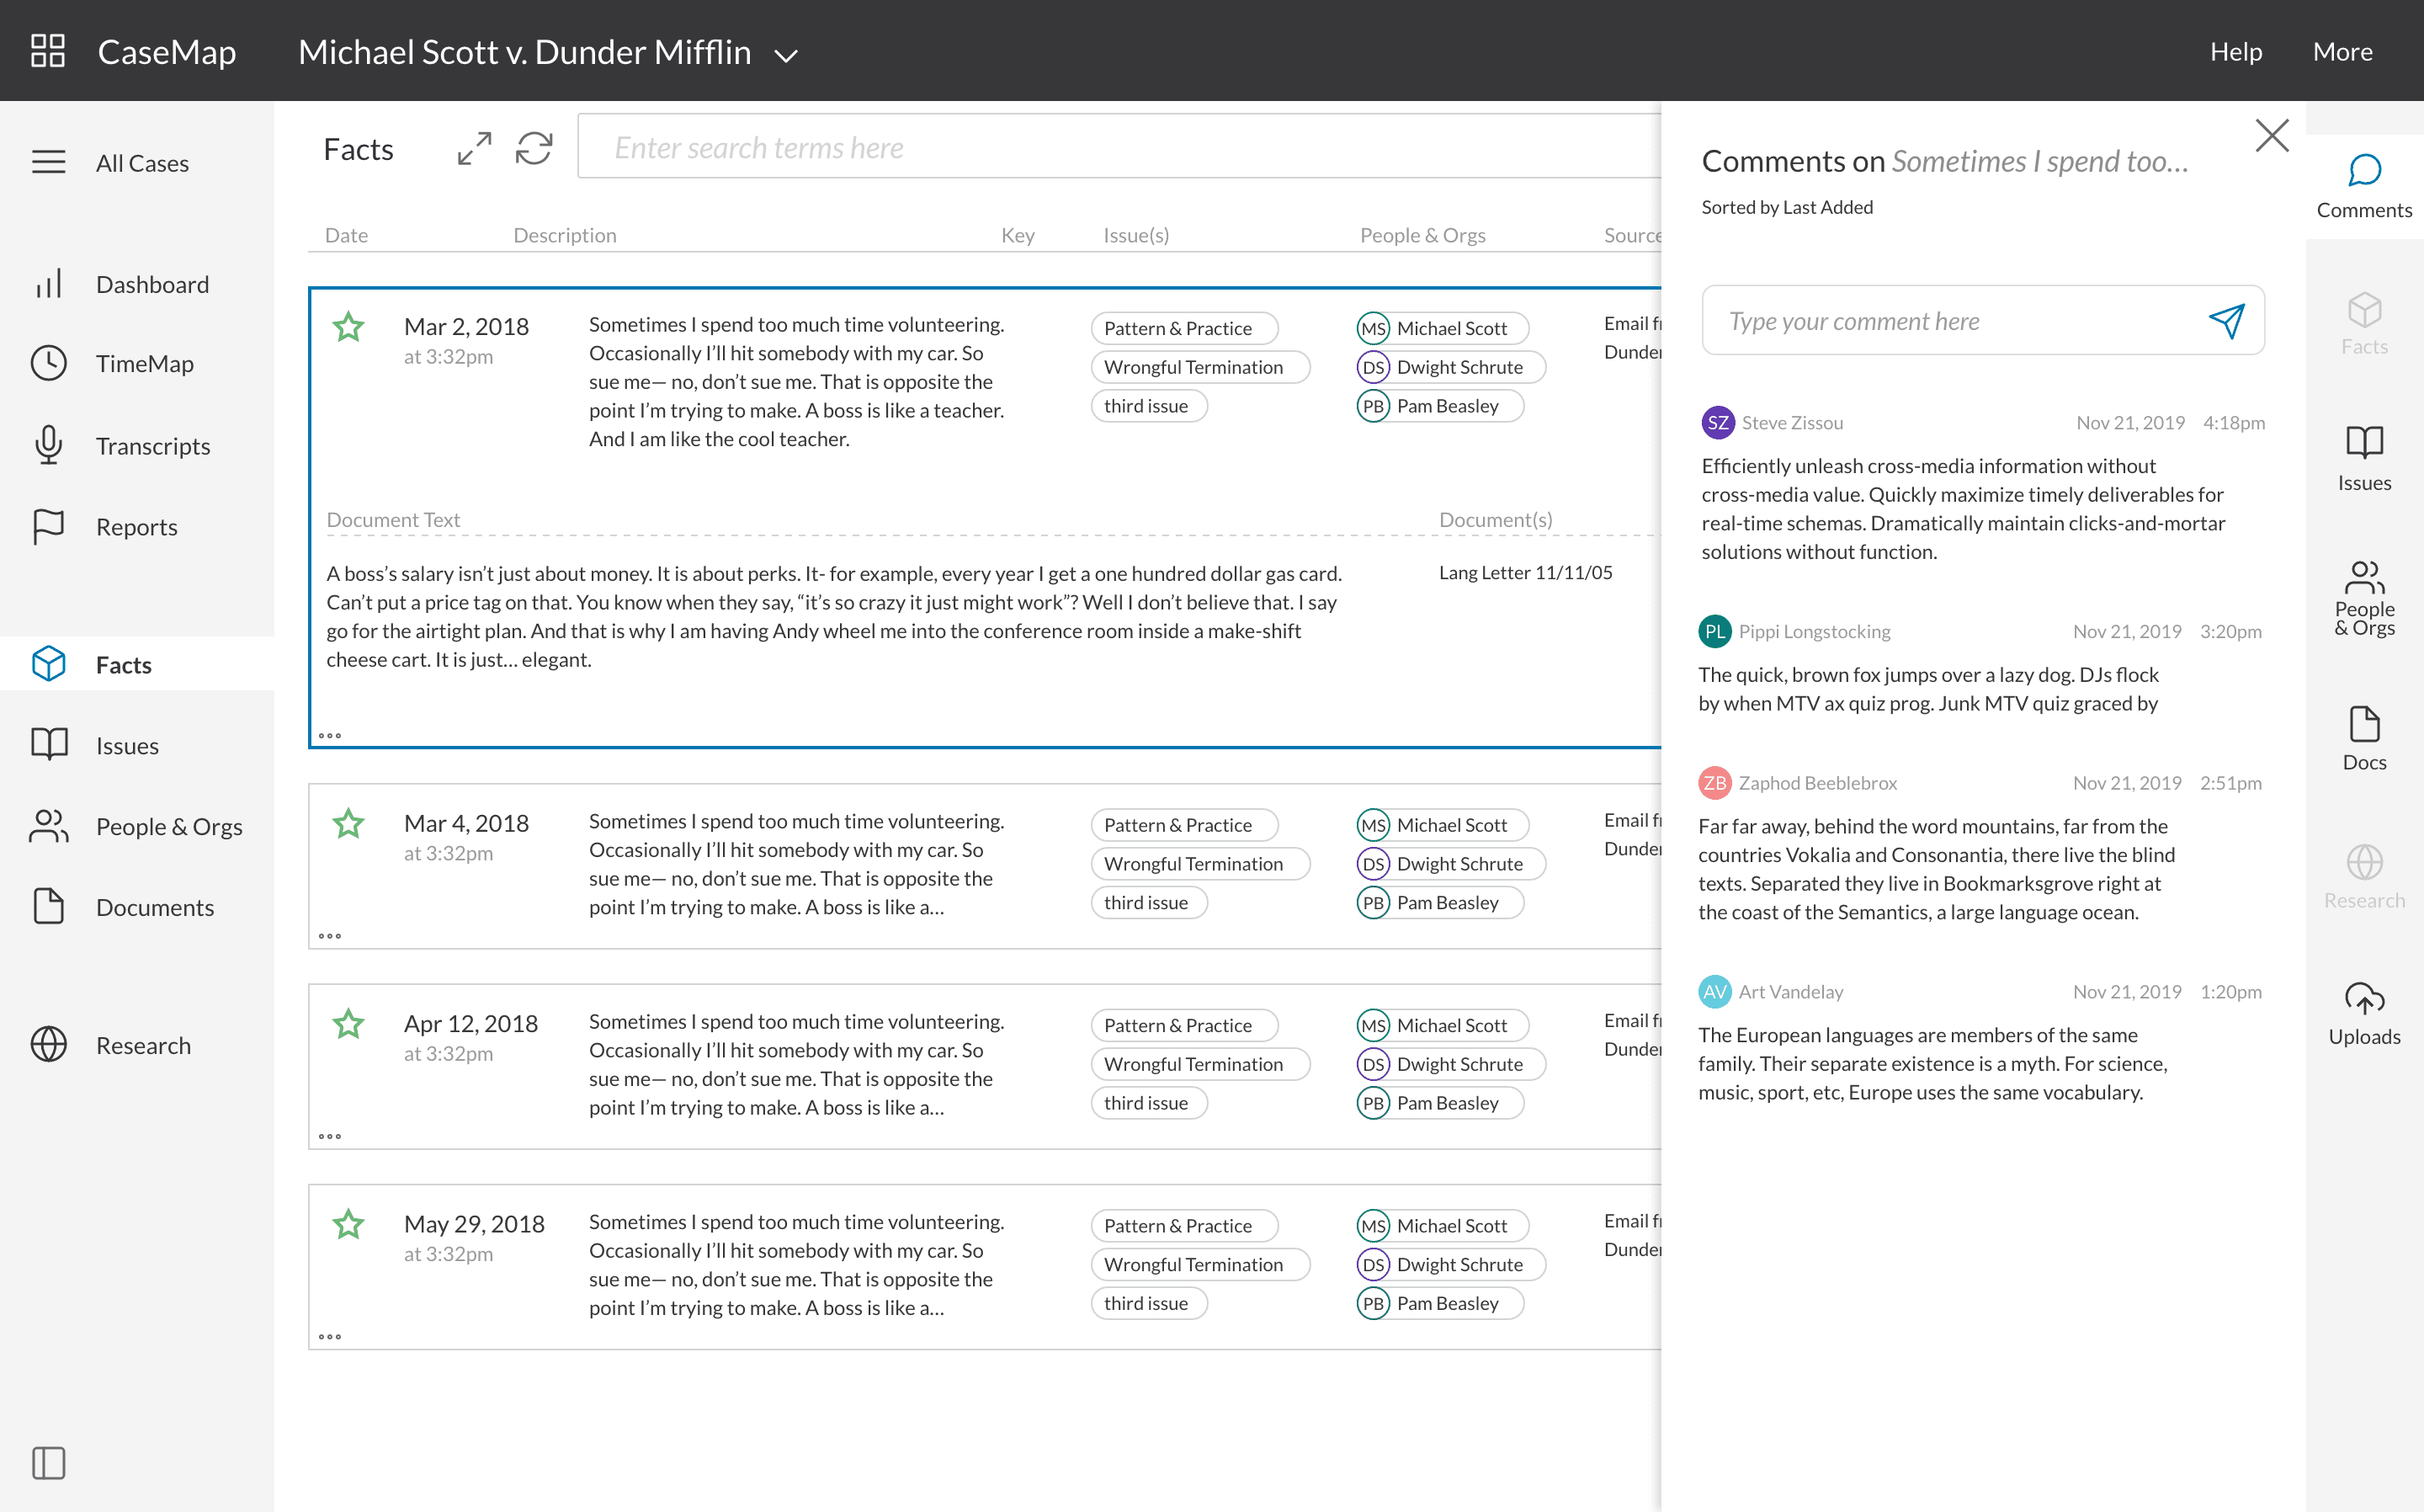Toggle star on May 29, 2018 fact

pyautogui.click(x=348, y=1224)
